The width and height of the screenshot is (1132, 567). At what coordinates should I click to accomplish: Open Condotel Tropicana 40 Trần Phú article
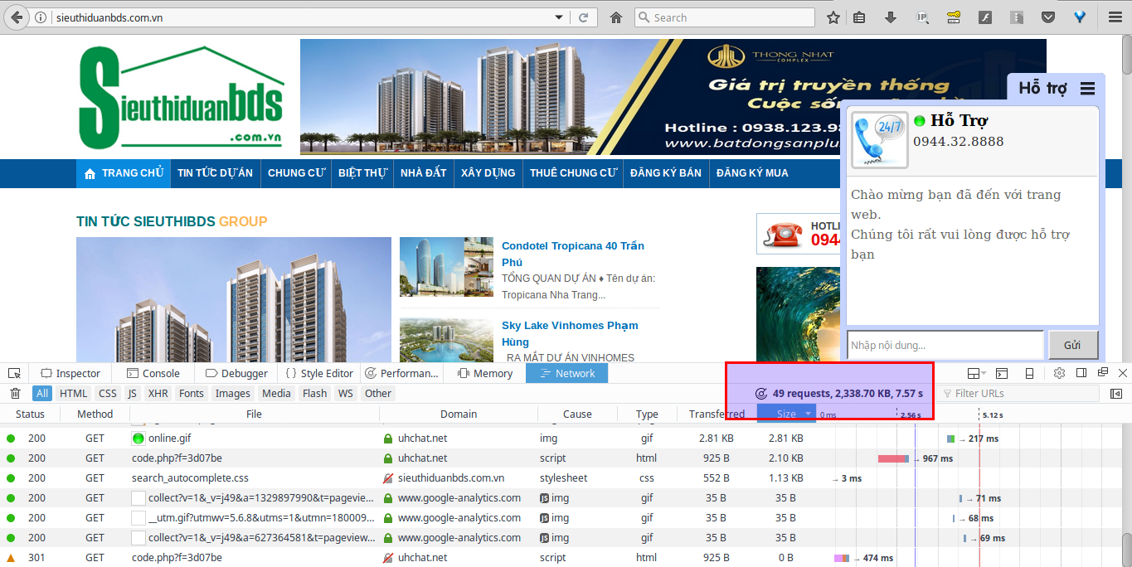(573, 254)
